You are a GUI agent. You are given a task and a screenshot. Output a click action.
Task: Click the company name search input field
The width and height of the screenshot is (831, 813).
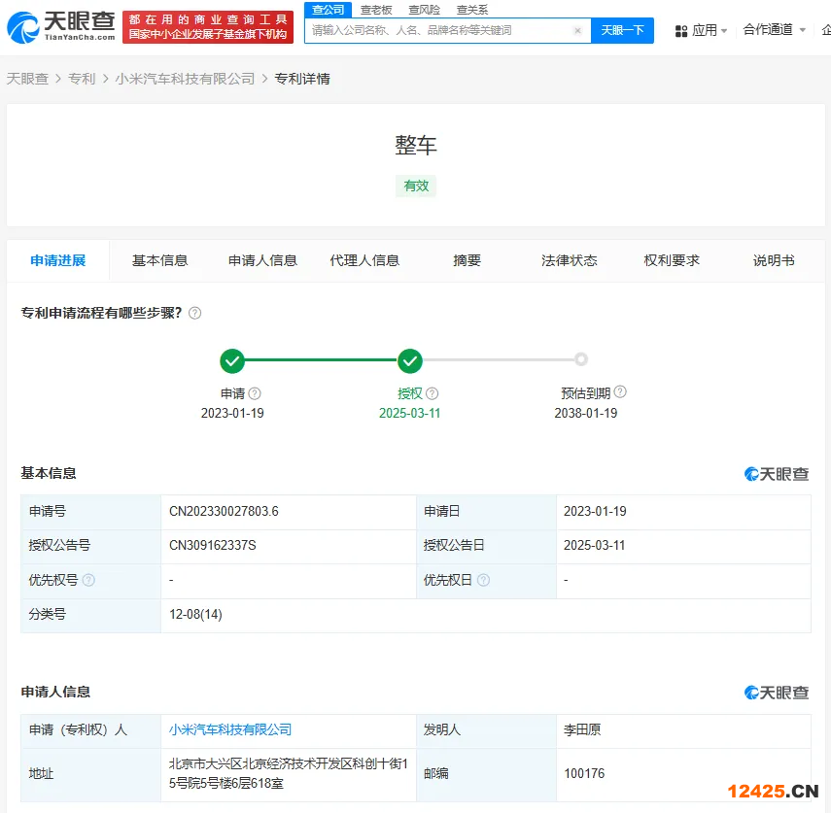pyautogui.click(x=437, y=30)
